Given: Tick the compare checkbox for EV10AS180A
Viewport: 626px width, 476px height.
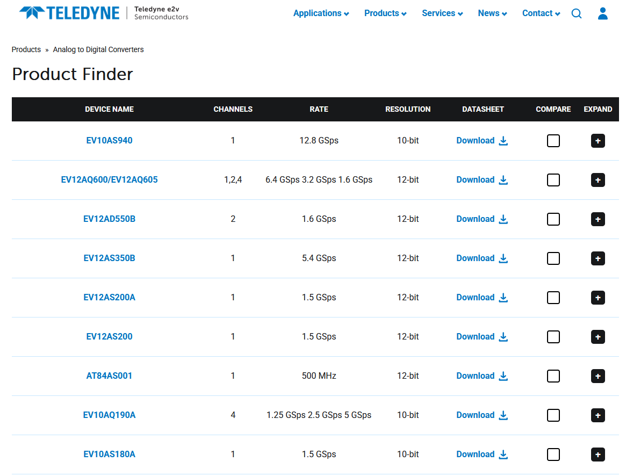Looking at the screenshot, I should [553, 454].
